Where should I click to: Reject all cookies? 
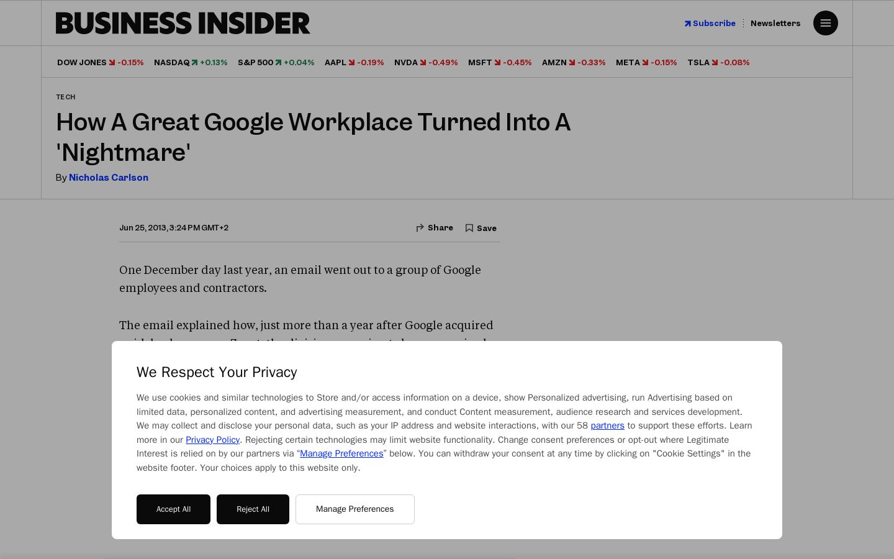(x=253, y=509)
